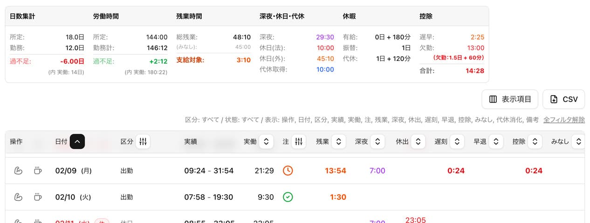Click the orange clock warning icon for 02/09
Viewport: 590px width, 223px height.
[288, 171]
